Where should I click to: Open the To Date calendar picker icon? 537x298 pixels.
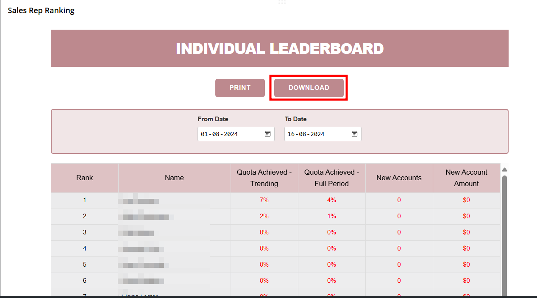click(354, 134)
